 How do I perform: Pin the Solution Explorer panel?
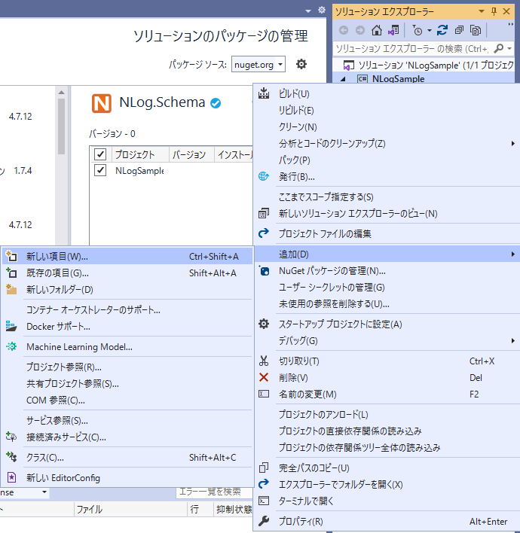[x=494, y=11]
